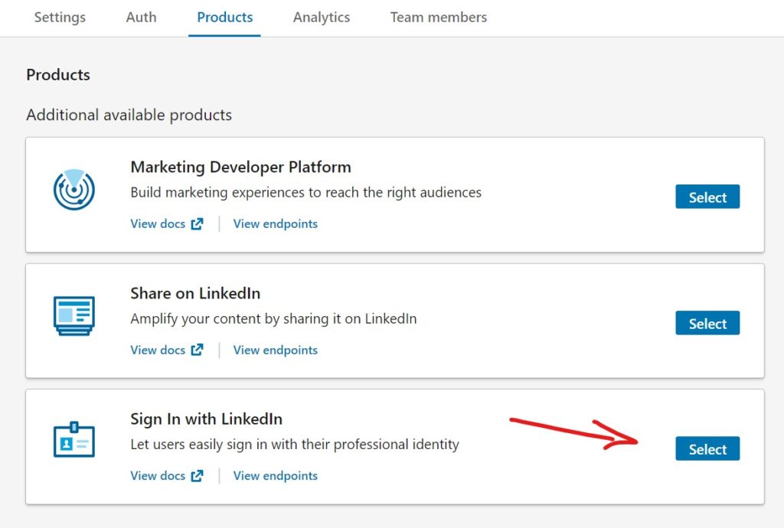This screenshot has height=528, width=784.
Task: Click the Marketing Developer Platform radar icon
Action: pyautogui.click(x=74, y=189)
